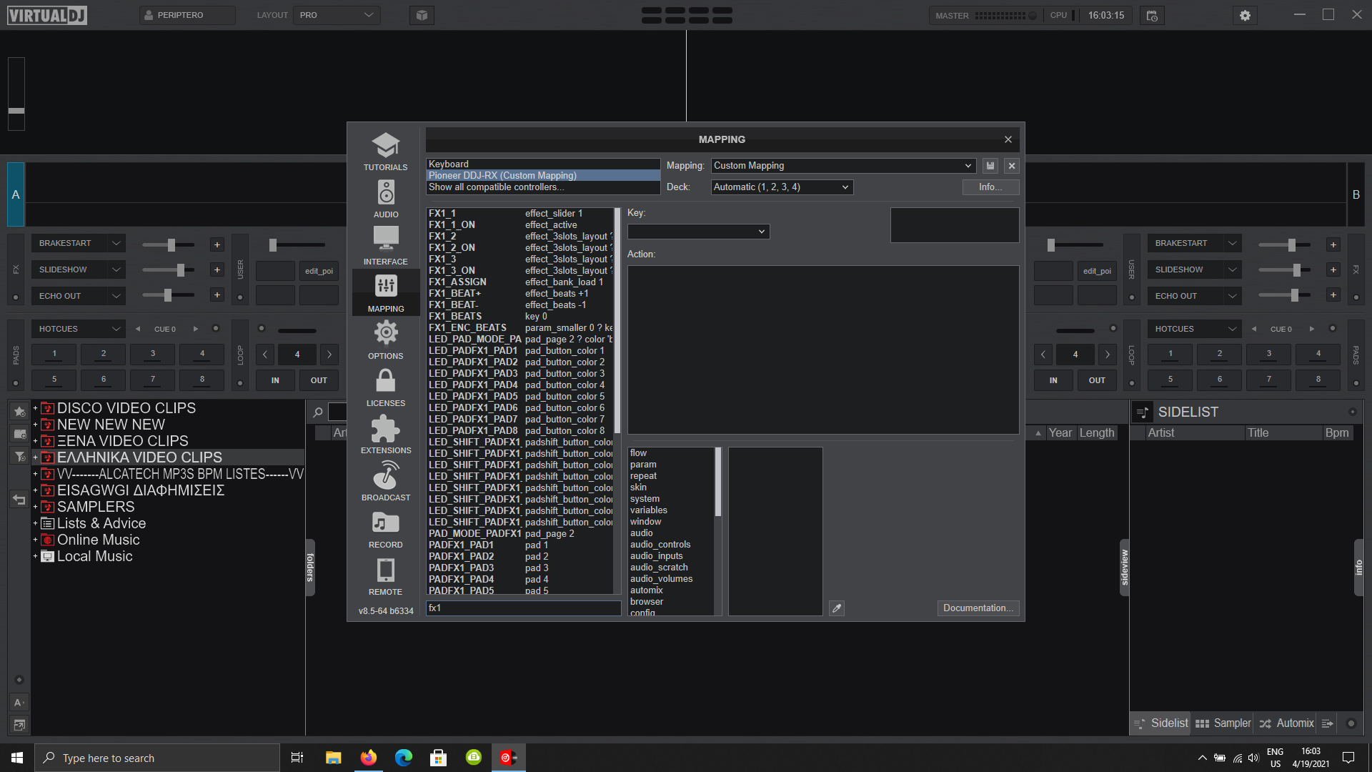The height and width of the screenshot is (772, 1372).
Task: Click the sidelist options icon beside Automix
Action: 1327,723
